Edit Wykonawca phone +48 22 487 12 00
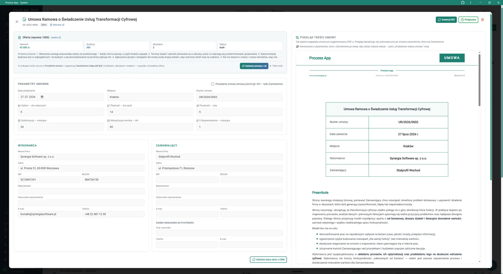The height and width of the screenshot is (274, 503). click(x=113, y=214)
